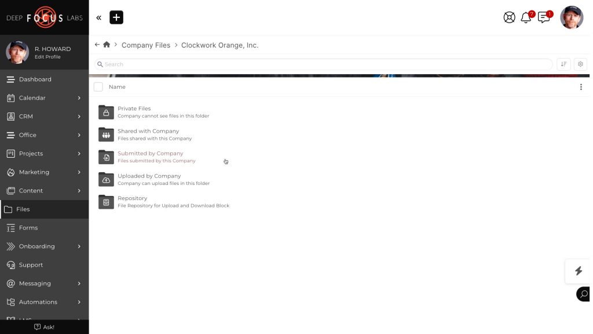Click the help lifebuoy icon
Screen dimensions: 593x334
[x=509, y=17]
